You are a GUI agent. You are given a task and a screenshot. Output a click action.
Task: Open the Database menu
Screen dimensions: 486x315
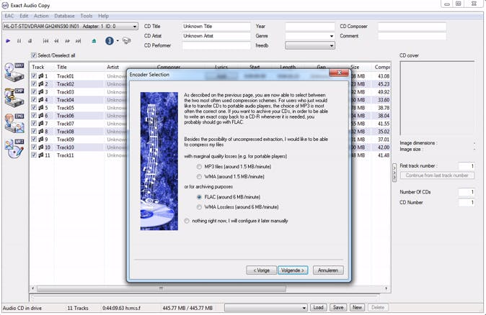tap(64, 16)
